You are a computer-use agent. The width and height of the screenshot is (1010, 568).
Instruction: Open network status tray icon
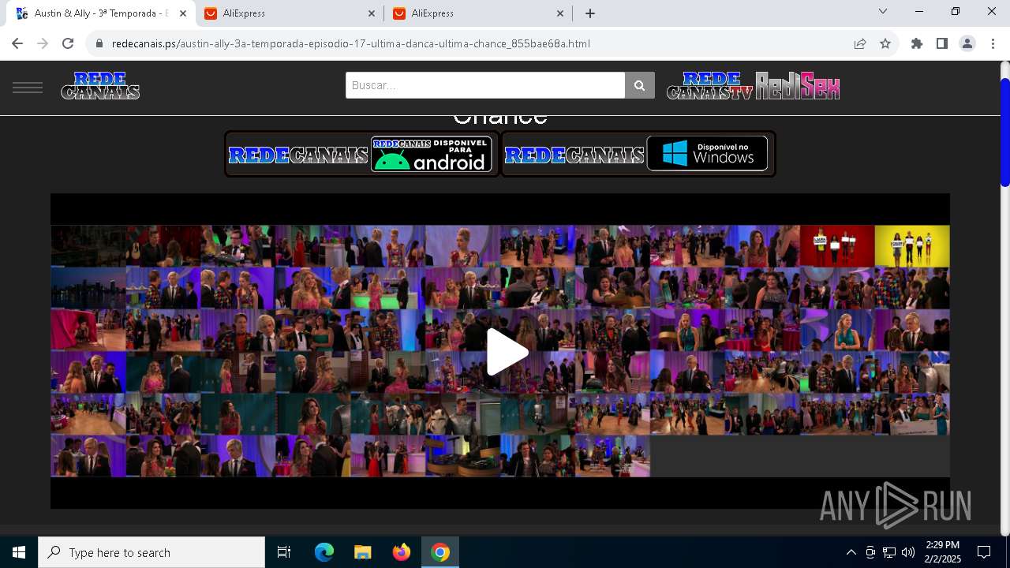point(889,552)
